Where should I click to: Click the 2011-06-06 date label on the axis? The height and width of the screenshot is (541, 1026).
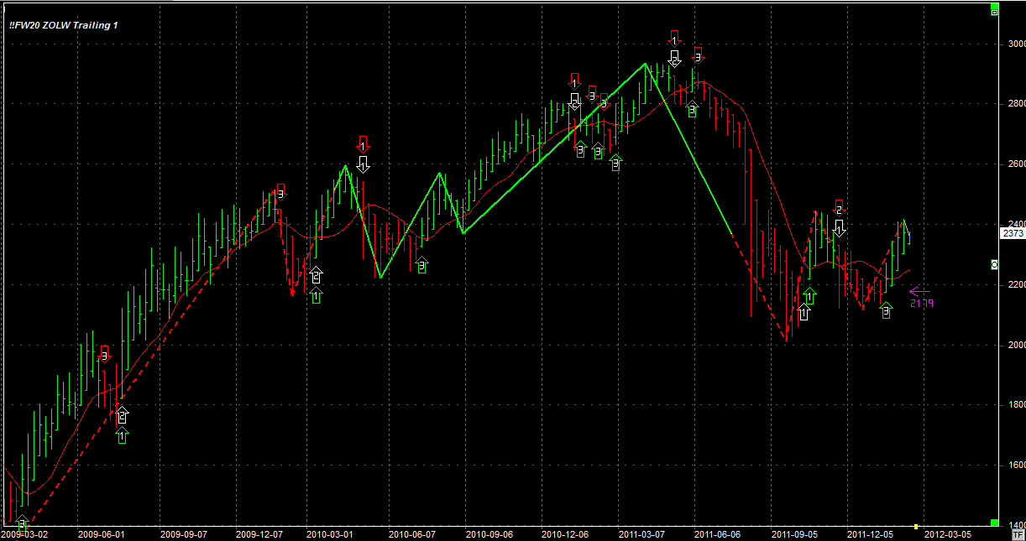point(716,533)
